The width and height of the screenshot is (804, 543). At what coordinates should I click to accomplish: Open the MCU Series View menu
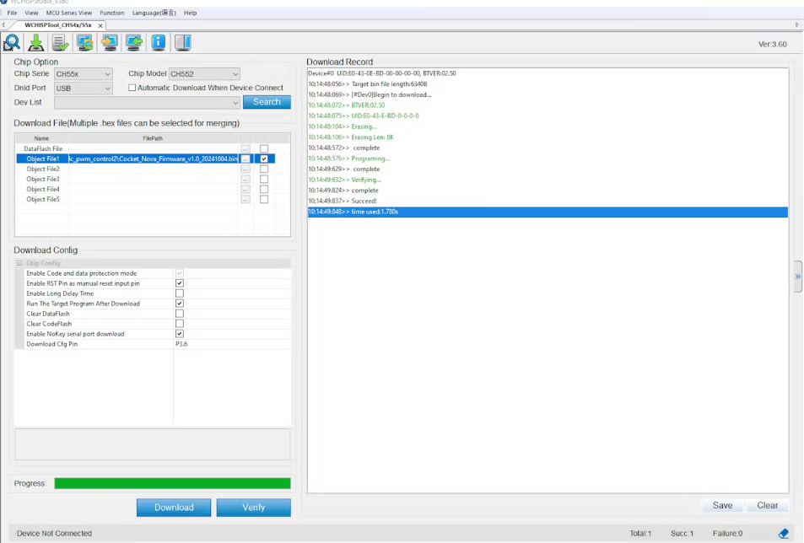[x=68, y=13]
